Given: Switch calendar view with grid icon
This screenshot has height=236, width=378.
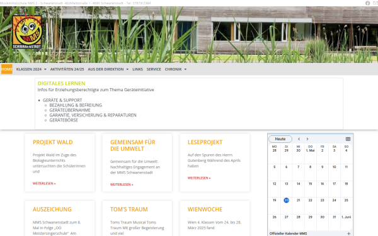Looking at the screenshot, I should [348, 139].
